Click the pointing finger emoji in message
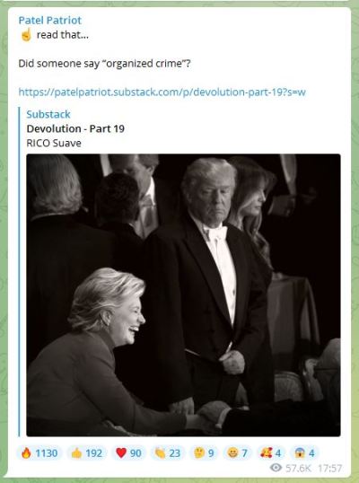Screen dimensions: 359x483 (x=26, y=34)
